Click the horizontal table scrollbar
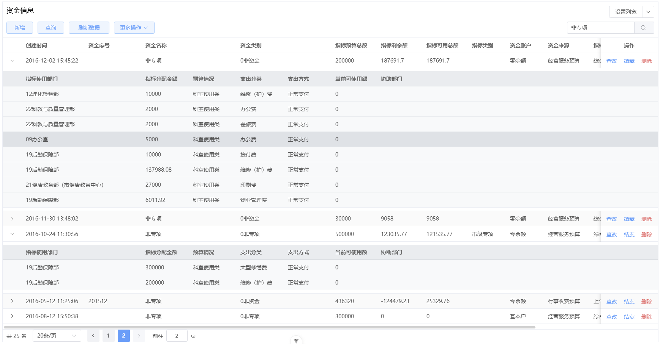 pos(269,327)
